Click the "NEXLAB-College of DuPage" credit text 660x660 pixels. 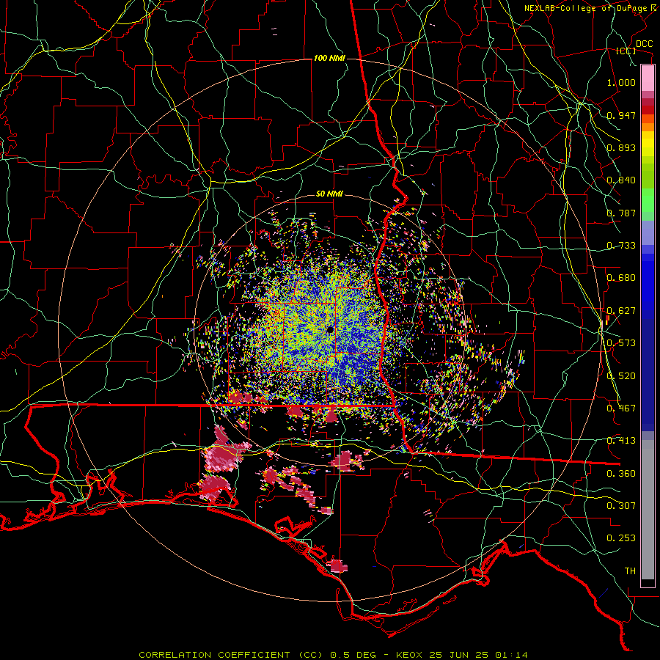587,8
